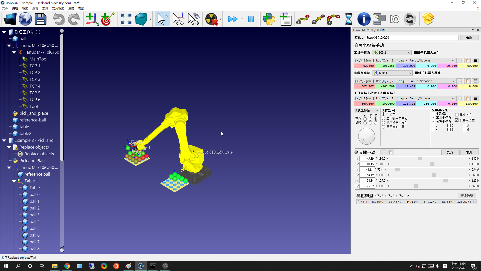
Task: Click the collision check radiation icon
Action: [x=211, y=19]
